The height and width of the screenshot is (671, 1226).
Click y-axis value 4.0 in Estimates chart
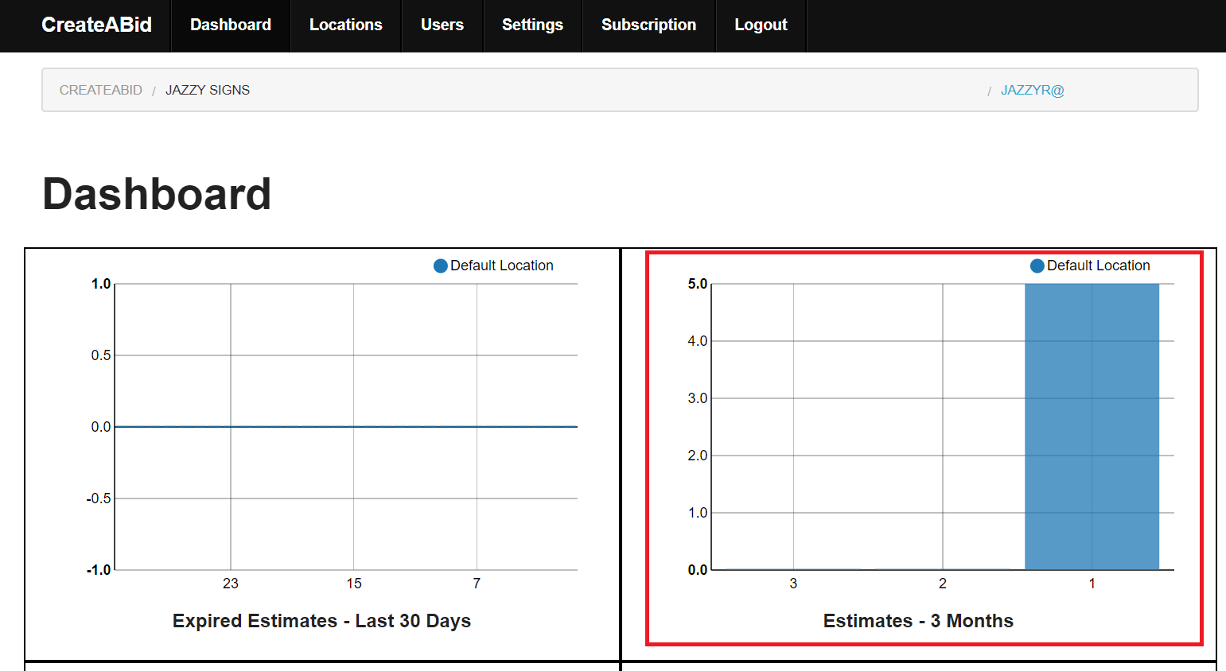698,341
